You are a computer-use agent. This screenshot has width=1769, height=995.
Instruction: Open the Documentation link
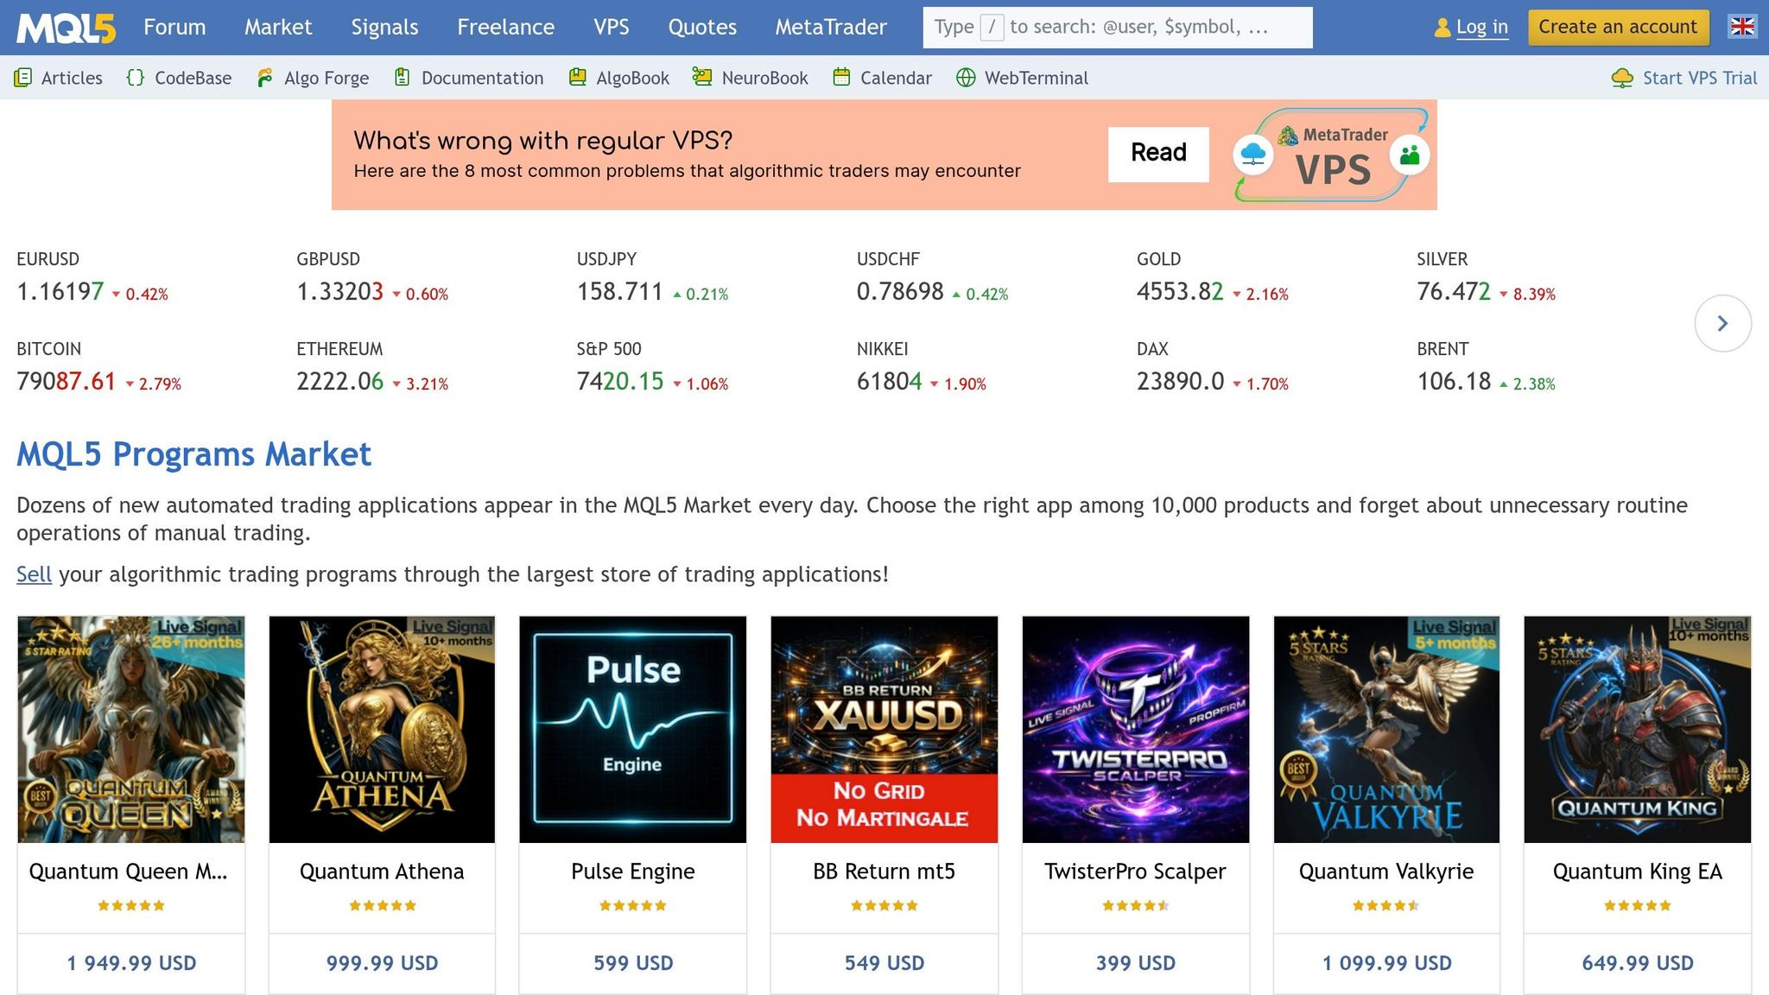(483, 78)
